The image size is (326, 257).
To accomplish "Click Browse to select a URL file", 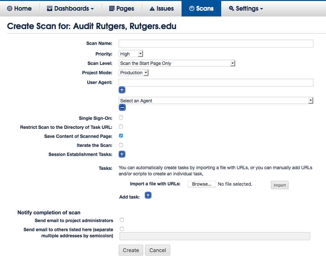I will 202,184.
